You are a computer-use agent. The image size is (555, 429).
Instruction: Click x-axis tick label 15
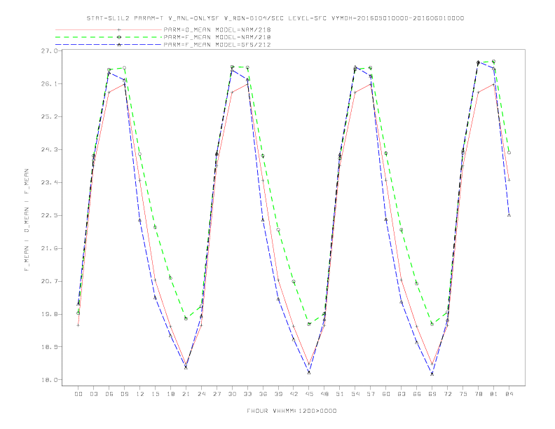point(155,394)
